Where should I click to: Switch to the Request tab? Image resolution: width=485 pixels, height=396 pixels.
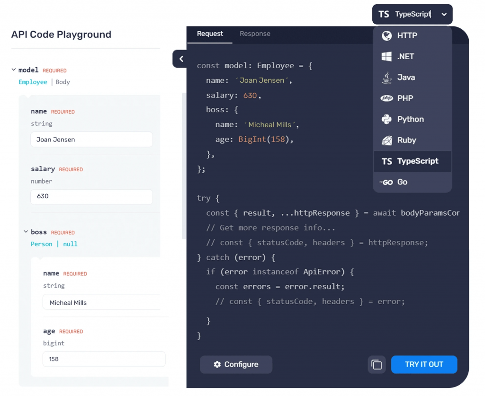210,34
